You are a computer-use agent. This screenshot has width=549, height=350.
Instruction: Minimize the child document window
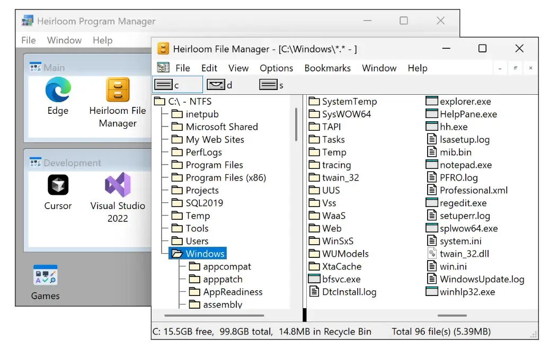point(500,68)
